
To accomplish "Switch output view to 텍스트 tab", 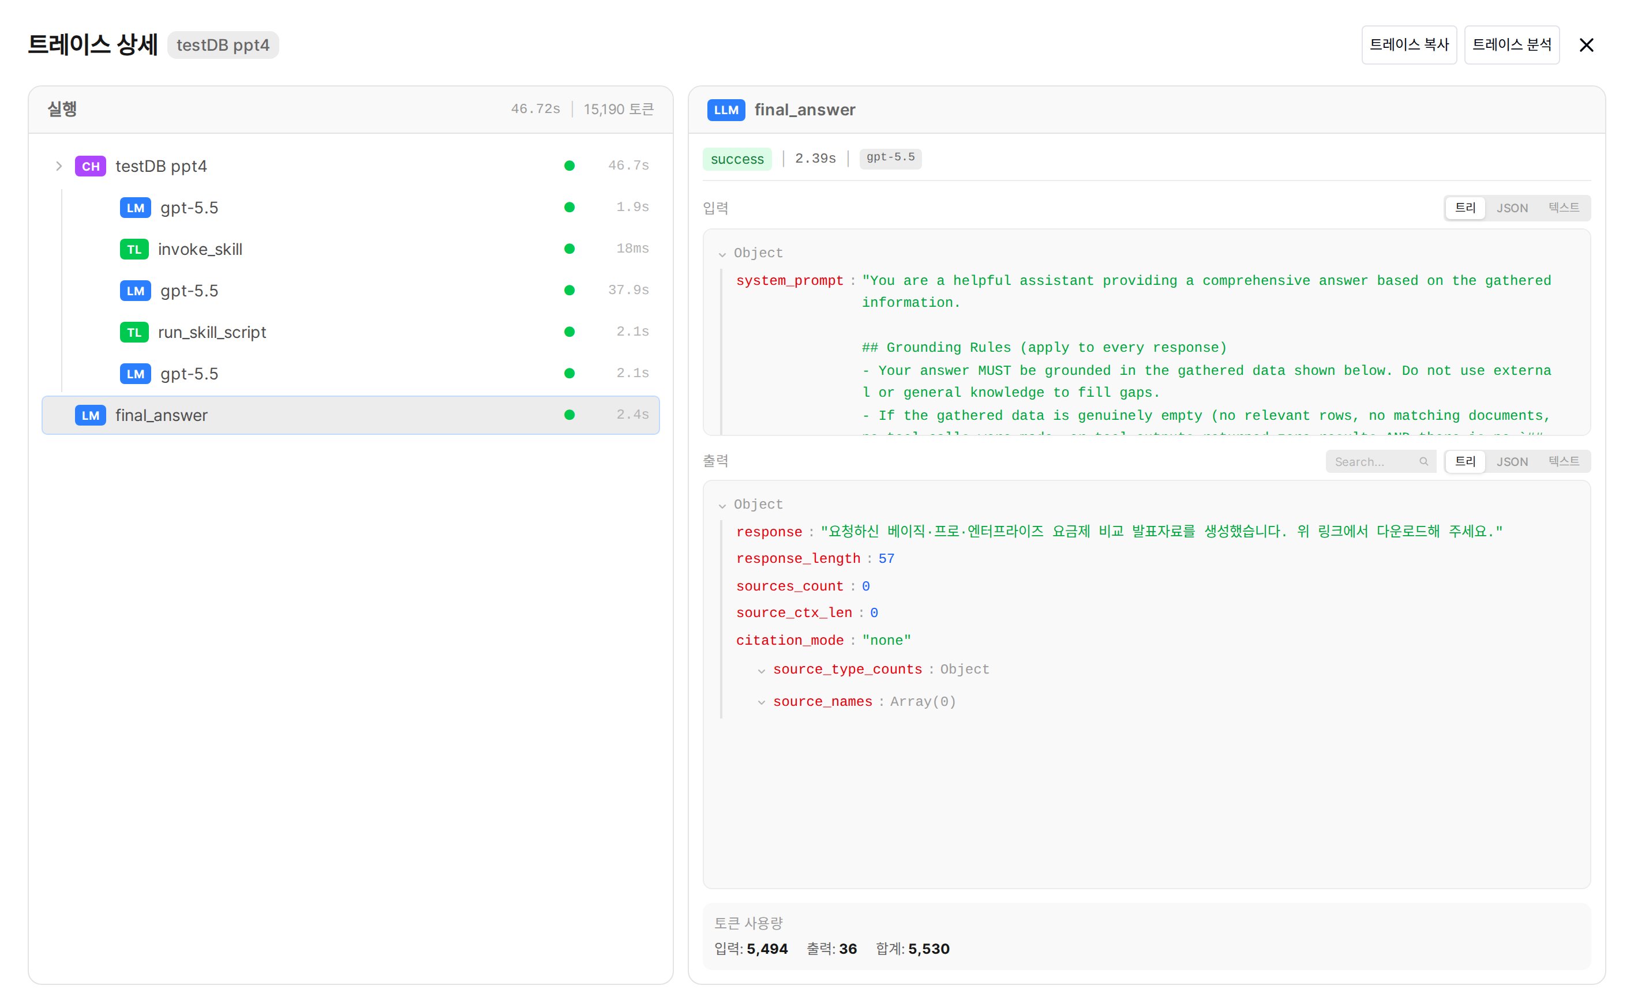I will [1563, 461].
